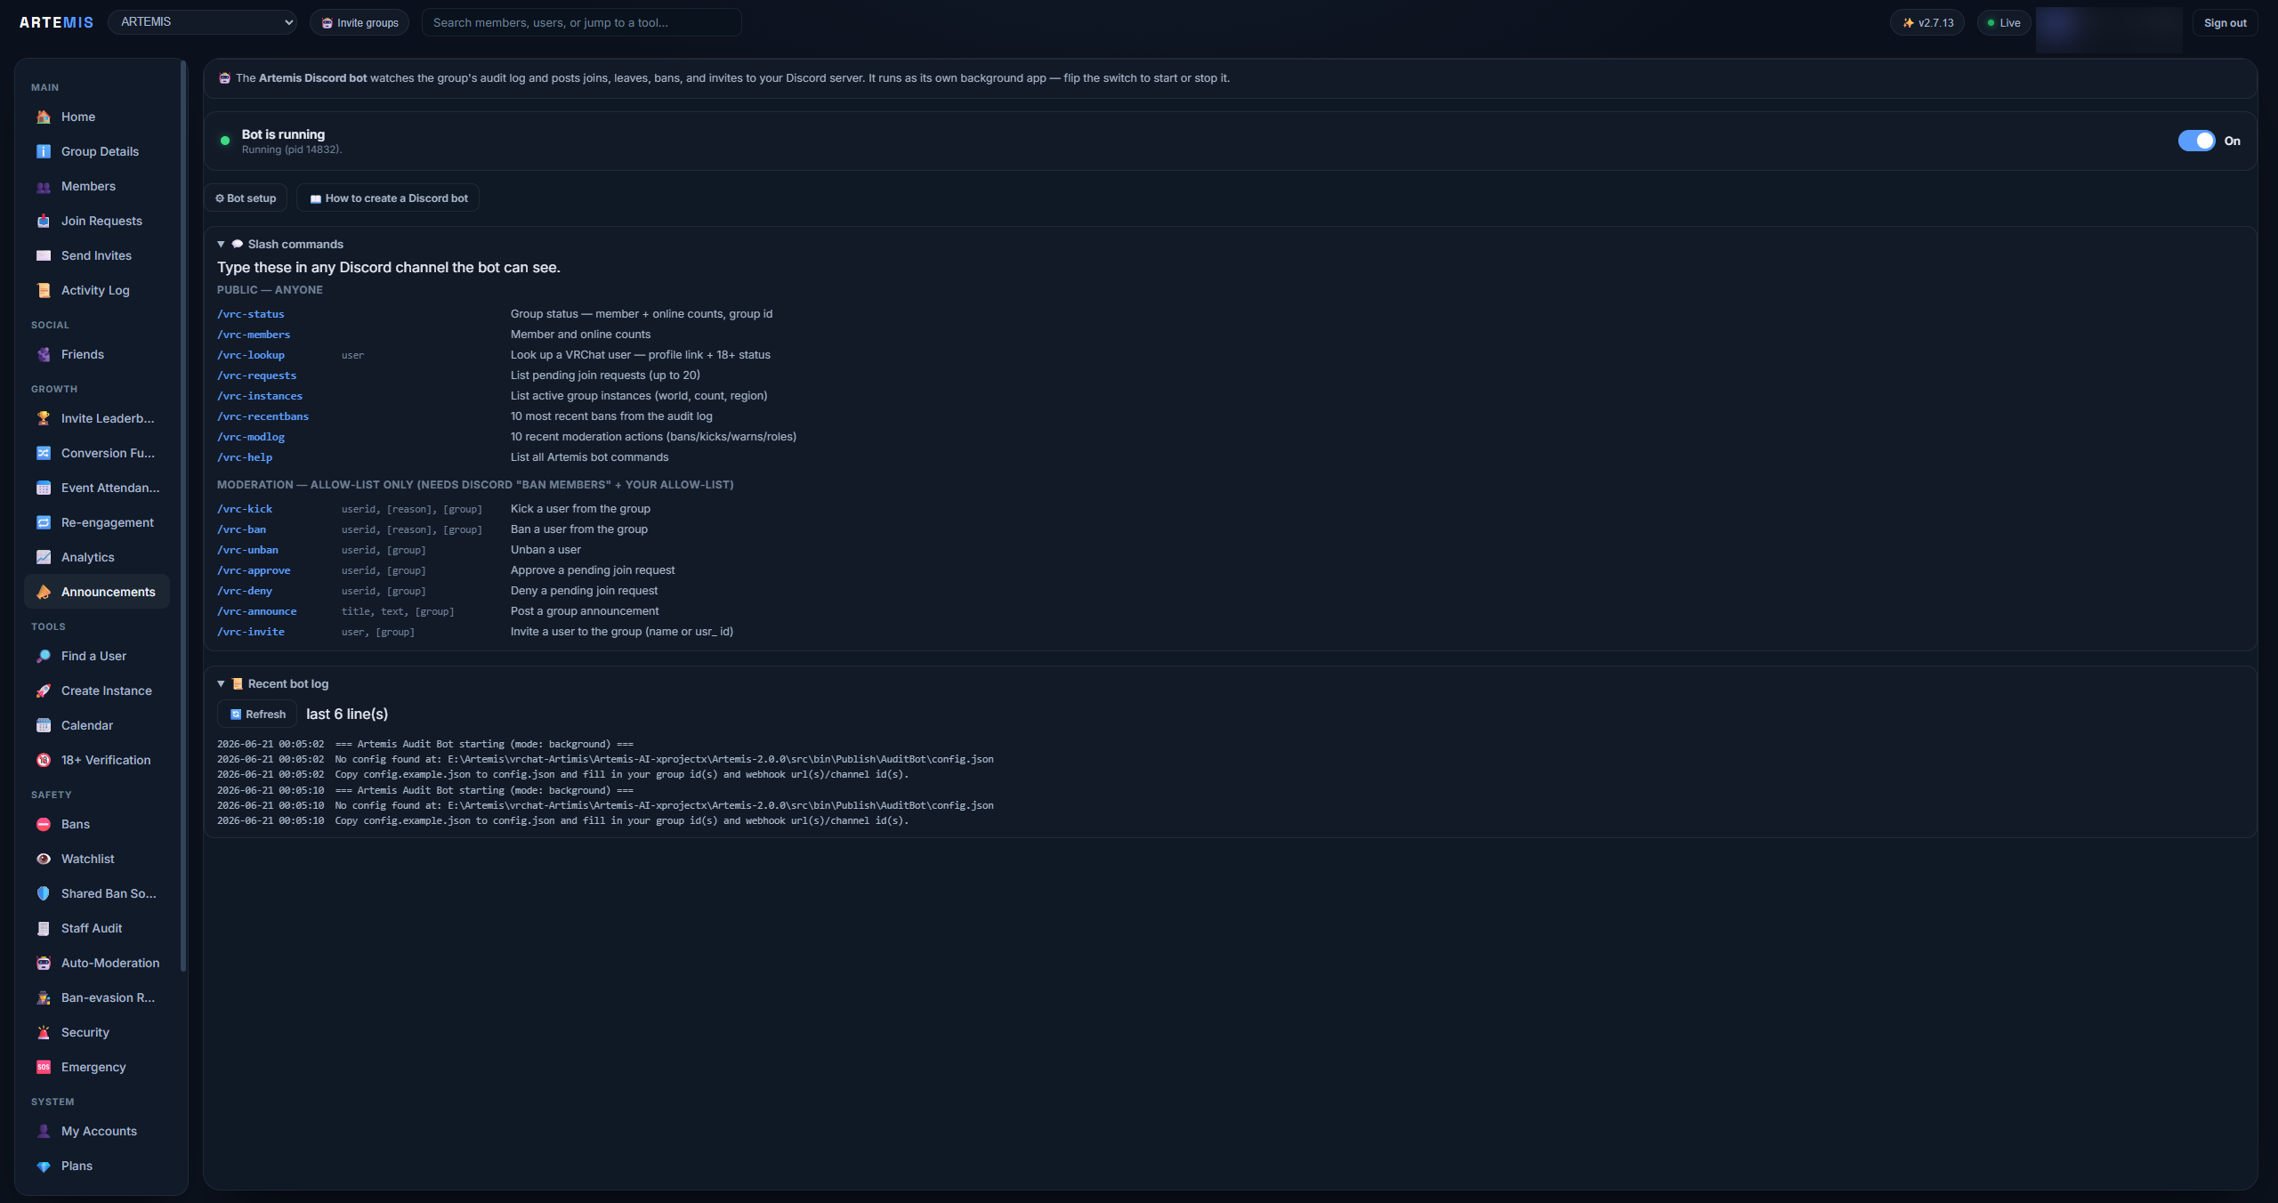The image size is (2278, 1203).
Task: Click the Activity Log scroll icon
Action: [44, 290]
